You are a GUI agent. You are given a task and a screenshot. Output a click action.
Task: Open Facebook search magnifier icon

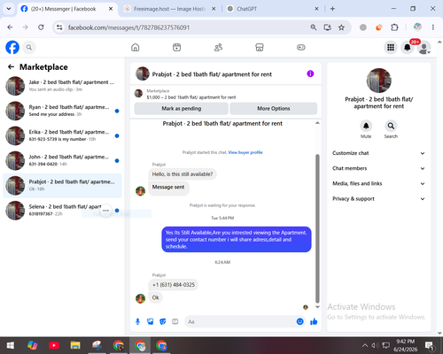pos(29,48)
